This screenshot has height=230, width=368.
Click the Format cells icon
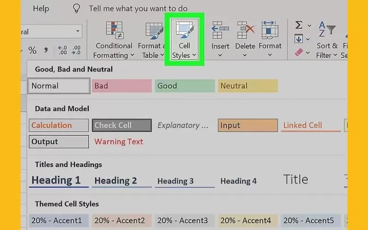point(270,30)
